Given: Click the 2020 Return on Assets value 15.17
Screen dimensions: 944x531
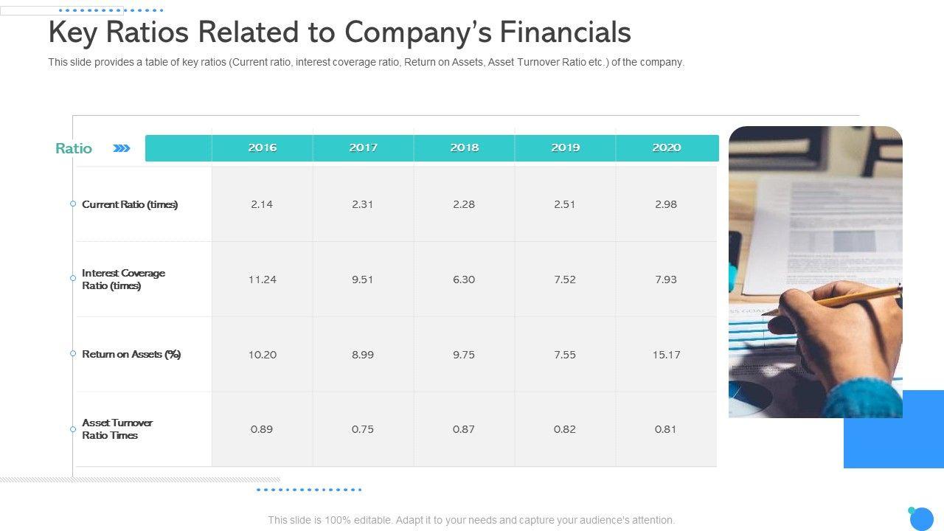Looking at the screenshot, I should point(666,355).
